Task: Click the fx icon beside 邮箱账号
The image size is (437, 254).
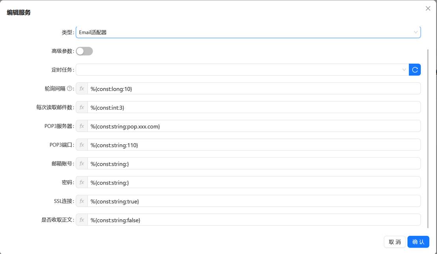Action: [82, 164]
